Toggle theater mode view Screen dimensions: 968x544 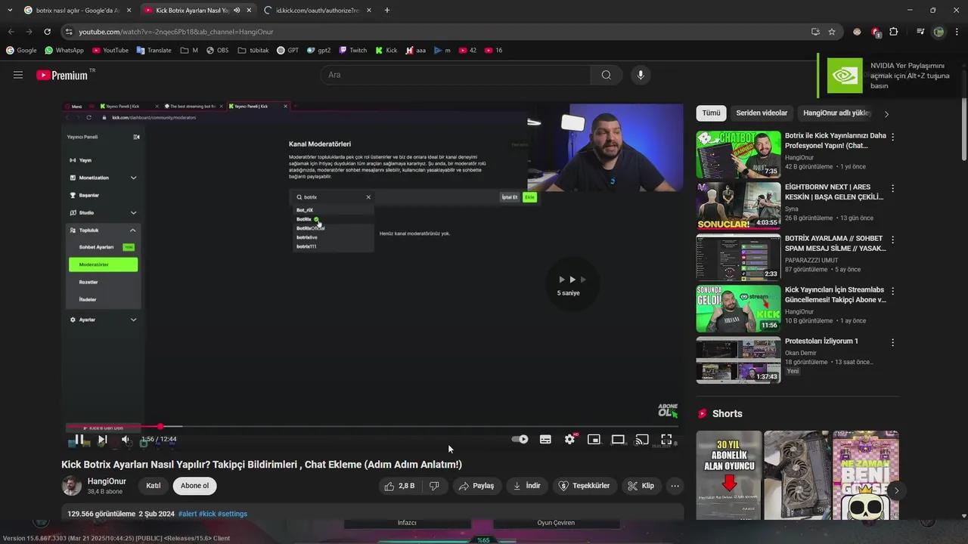pos(618,439)
